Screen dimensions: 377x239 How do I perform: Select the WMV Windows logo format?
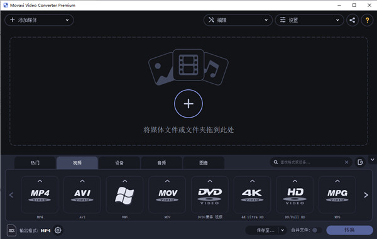tap(124, 195)
